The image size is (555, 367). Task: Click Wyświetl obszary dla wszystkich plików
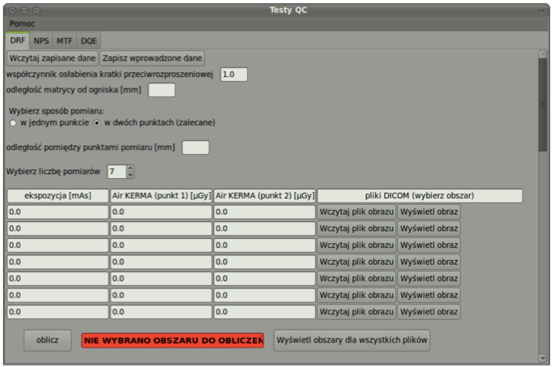click(x=352, y=340)
